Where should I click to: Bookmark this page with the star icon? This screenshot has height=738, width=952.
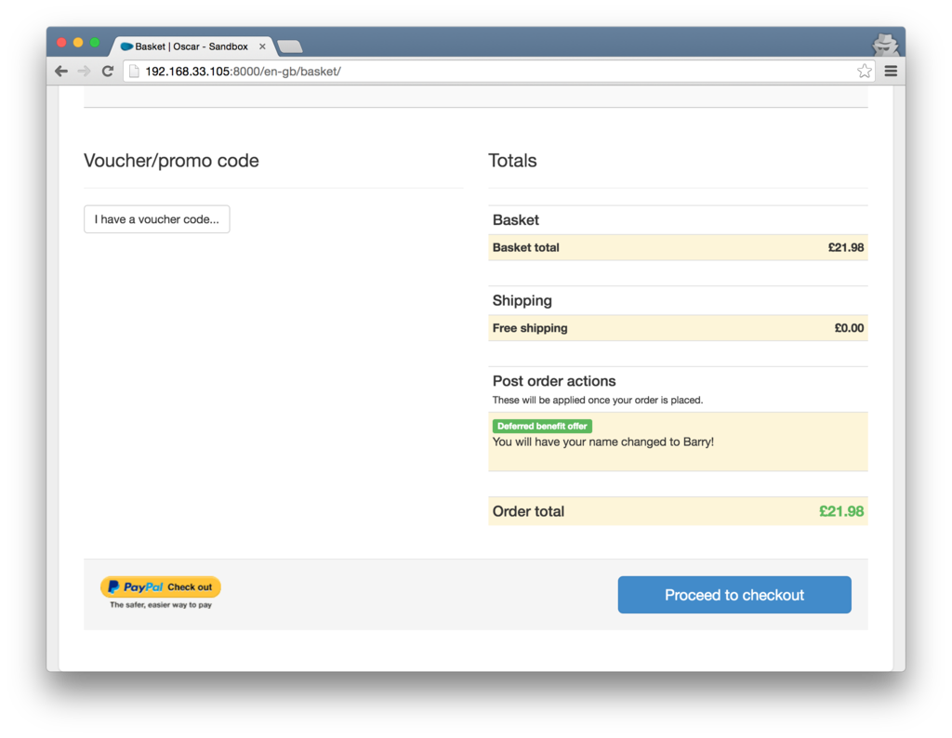click(x=864, y=71)
